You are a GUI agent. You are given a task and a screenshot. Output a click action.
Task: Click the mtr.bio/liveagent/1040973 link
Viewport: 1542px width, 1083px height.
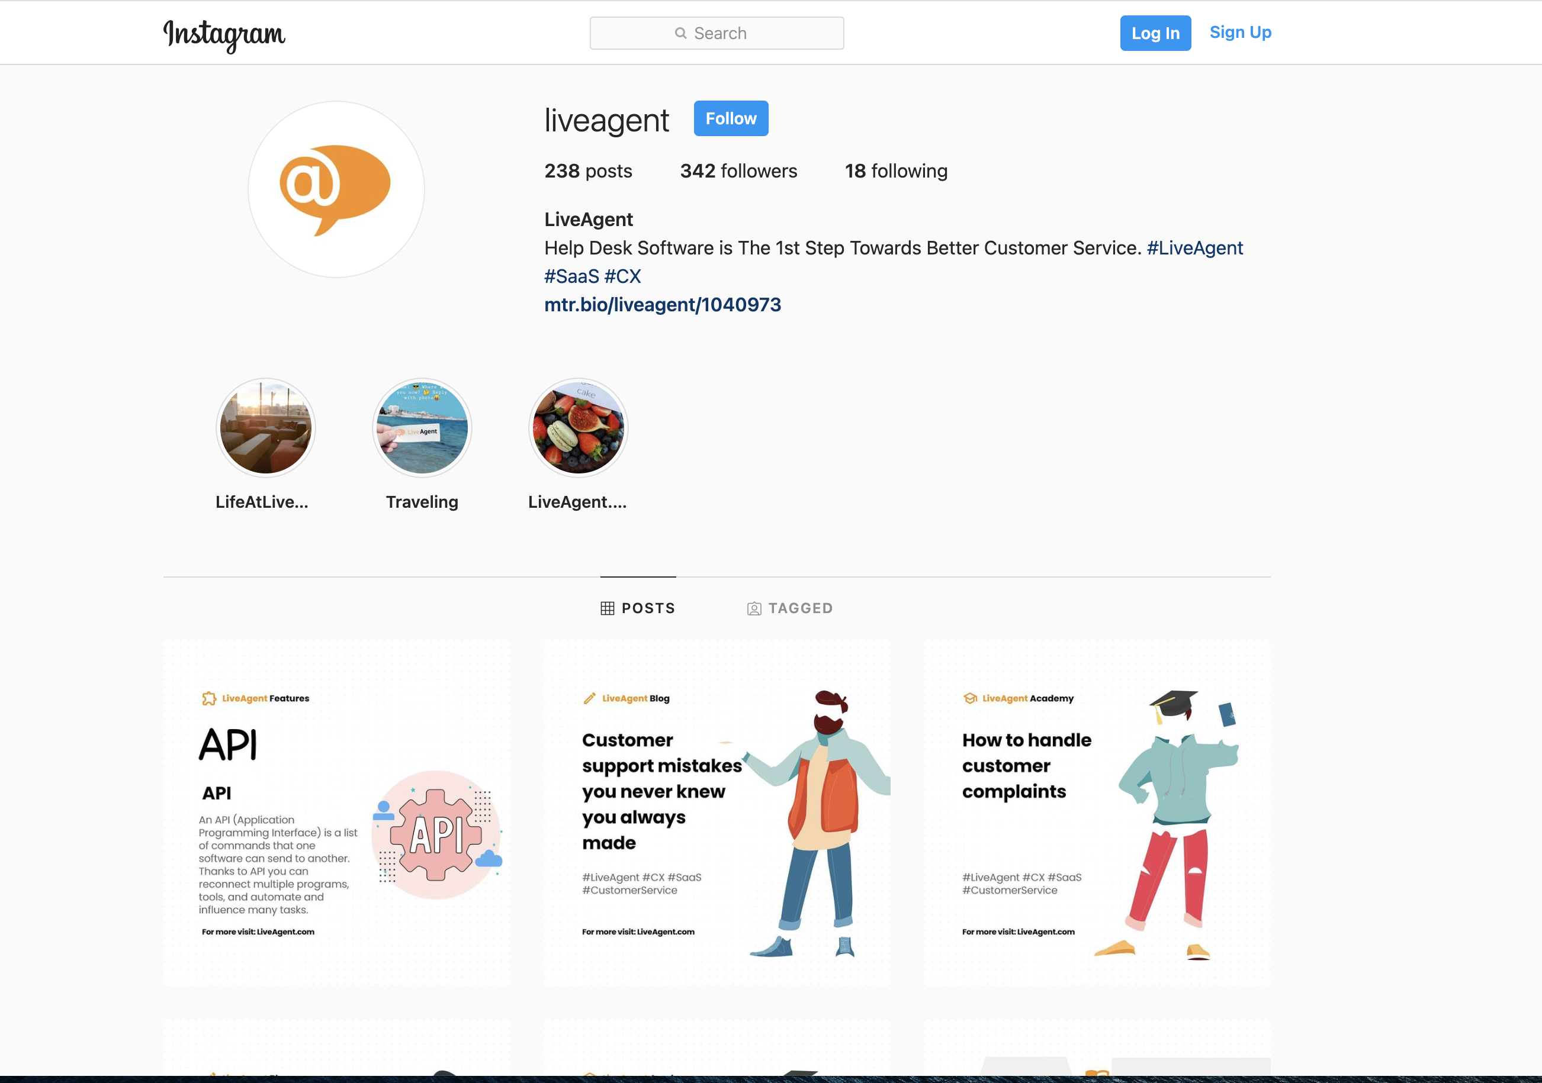tap(663, 305)
